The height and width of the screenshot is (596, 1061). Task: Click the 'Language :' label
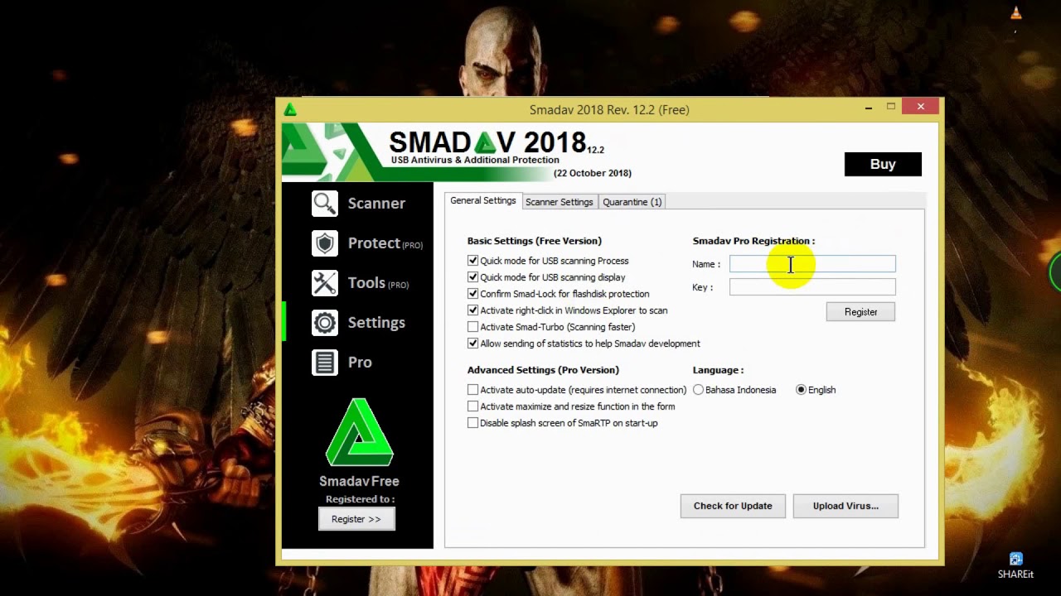click(718, 370)
